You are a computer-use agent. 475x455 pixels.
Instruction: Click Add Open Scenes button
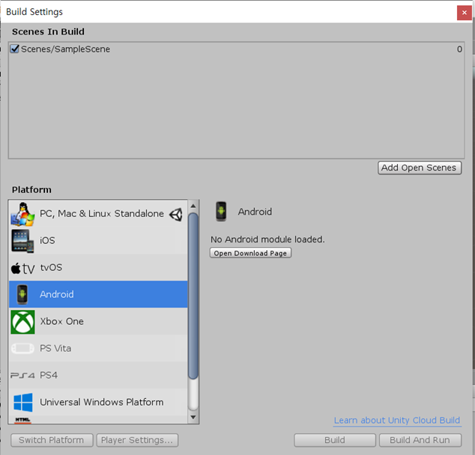click(x=420, y=168)
